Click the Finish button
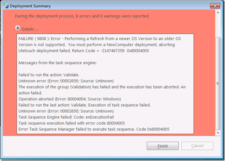The image size is (225, 161). (x=162, y=146)
